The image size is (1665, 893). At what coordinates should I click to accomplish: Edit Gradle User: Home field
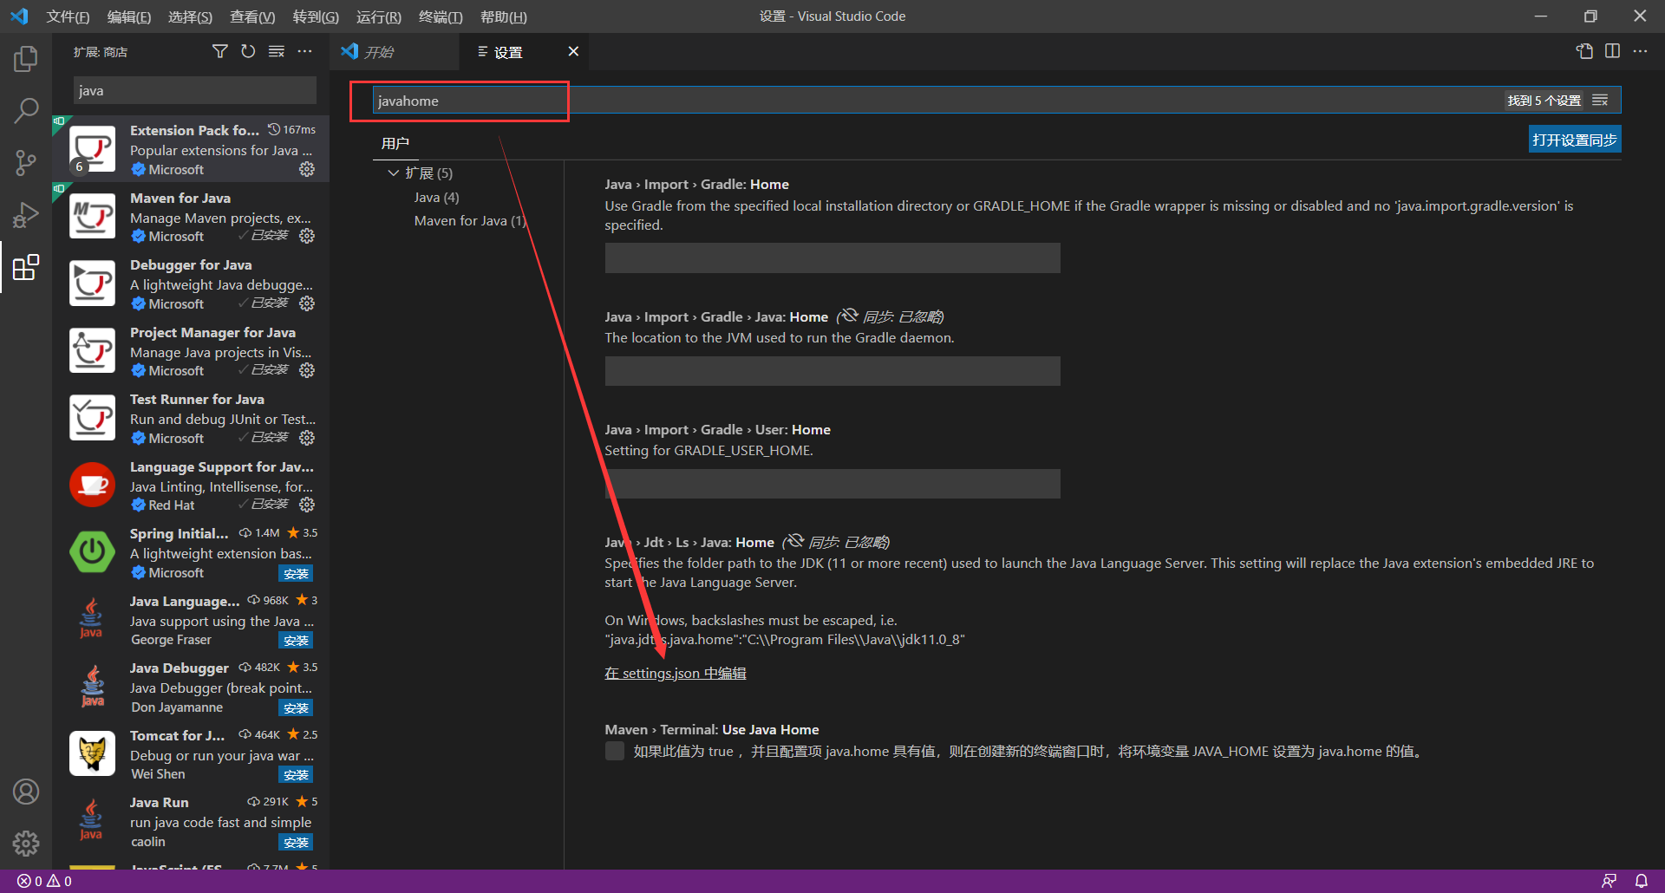pos(832,484)
